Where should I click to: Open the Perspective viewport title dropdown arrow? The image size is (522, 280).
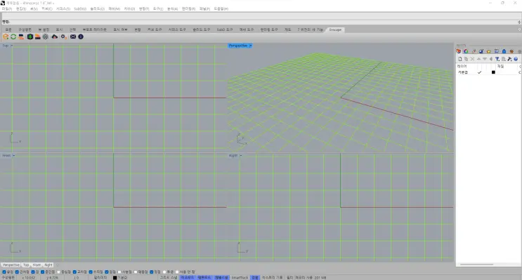(250, 46)
